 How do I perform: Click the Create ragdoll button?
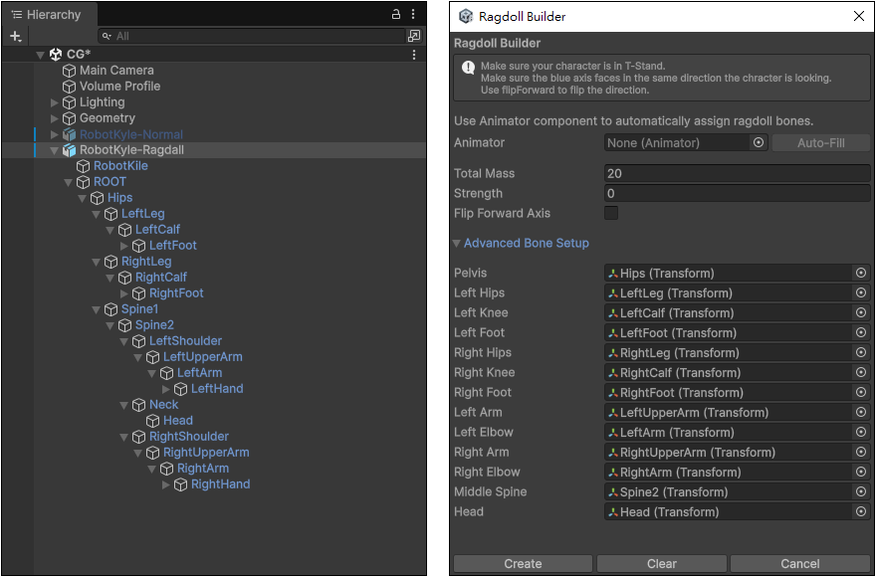[523, 564]
